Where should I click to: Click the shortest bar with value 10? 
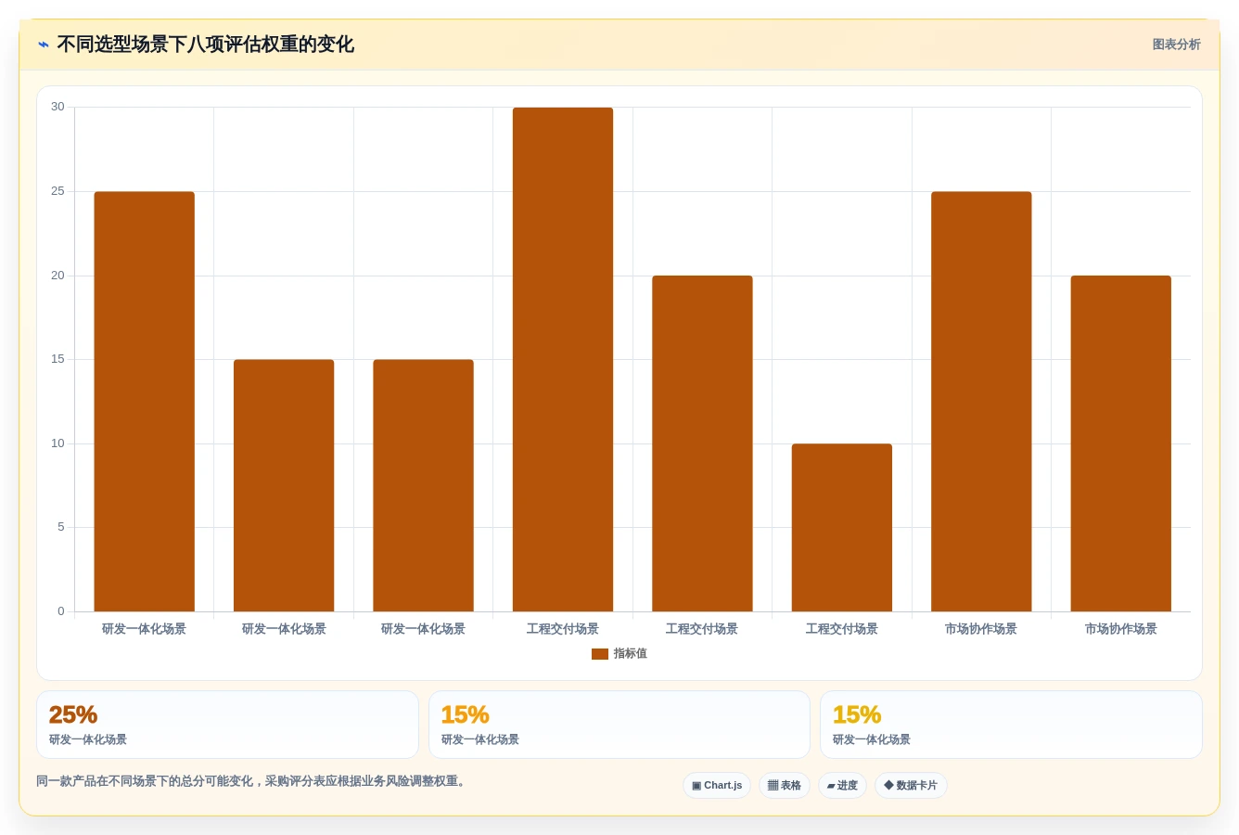[842, 527]
